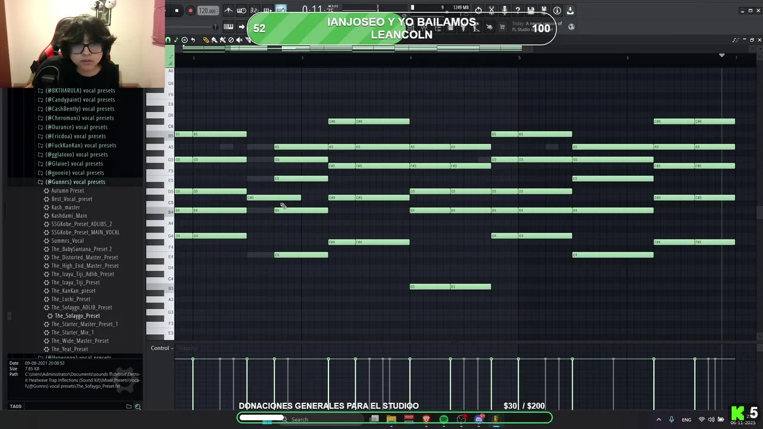Click the save project floppy icon
763x429 pixels.
coord(531,11)
